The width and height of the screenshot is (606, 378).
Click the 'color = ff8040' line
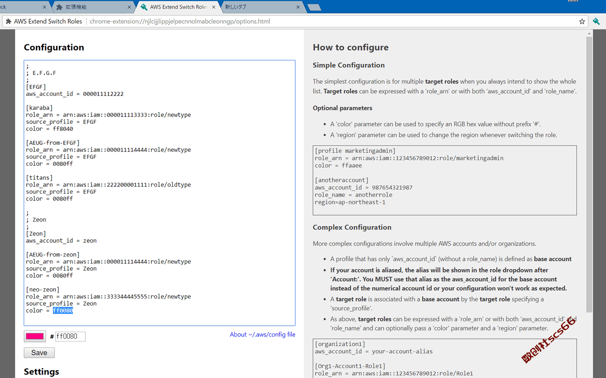50,129
